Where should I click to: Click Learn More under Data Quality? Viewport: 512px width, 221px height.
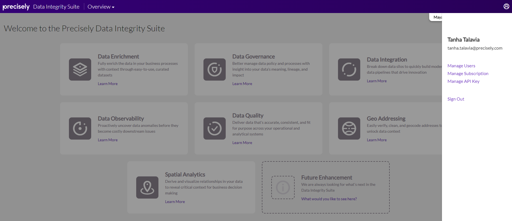click(x=242, y=143)
